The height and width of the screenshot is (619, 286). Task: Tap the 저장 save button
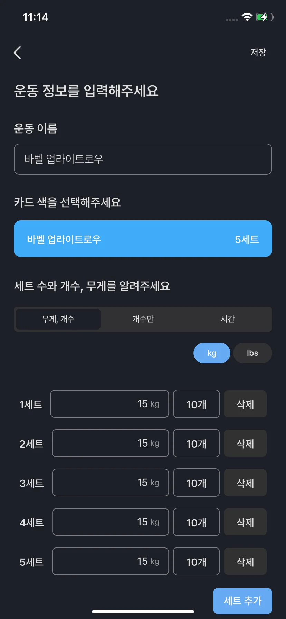coord(258,53)
